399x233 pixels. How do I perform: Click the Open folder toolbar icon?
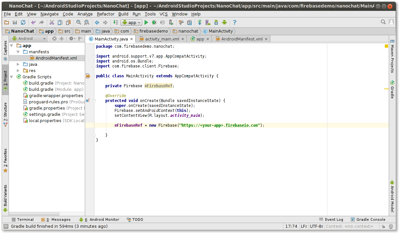point(7,22)
